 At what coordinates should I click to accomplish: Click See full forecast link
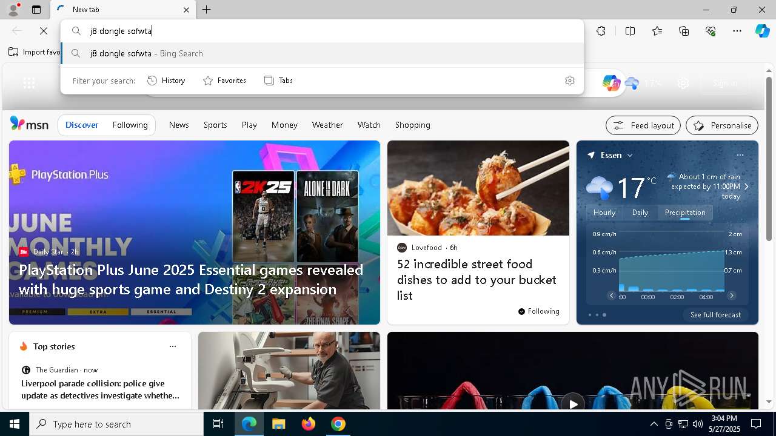click(715, 315)
